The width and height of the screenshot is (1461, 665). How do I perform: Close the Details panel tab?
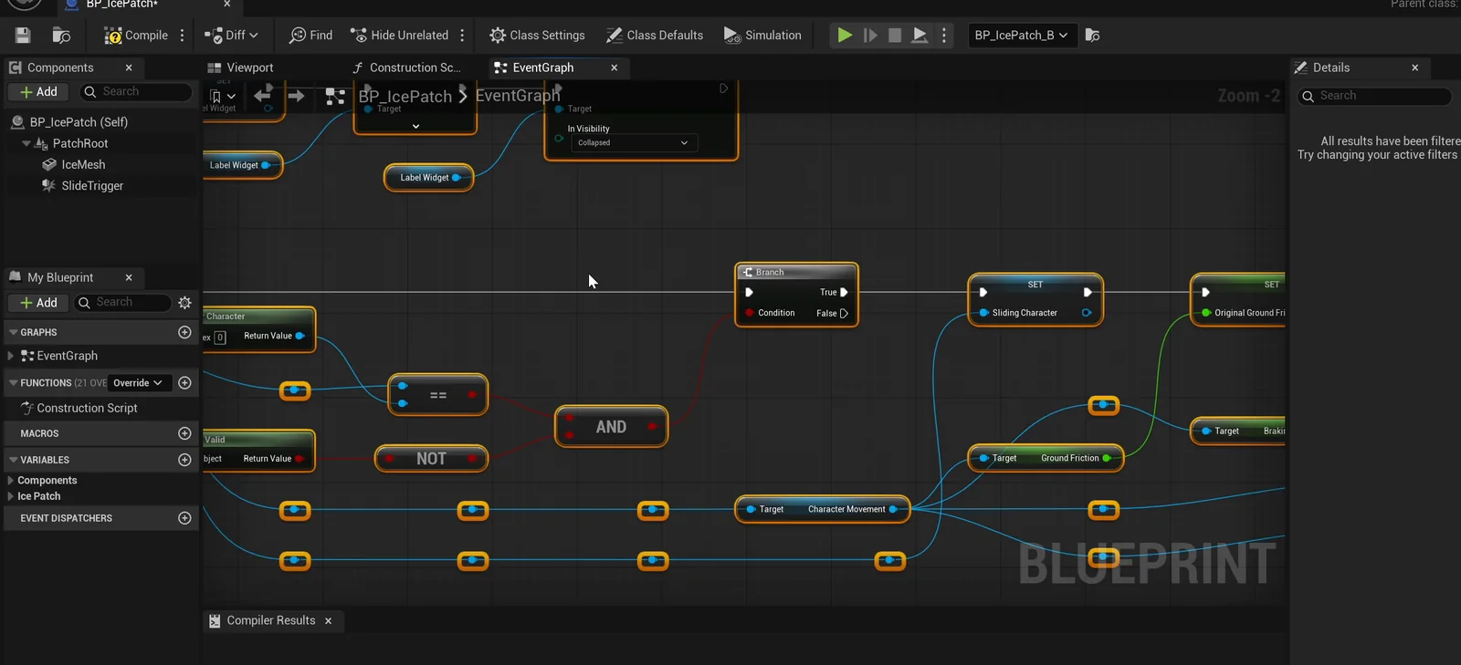tap(1415, 68)
